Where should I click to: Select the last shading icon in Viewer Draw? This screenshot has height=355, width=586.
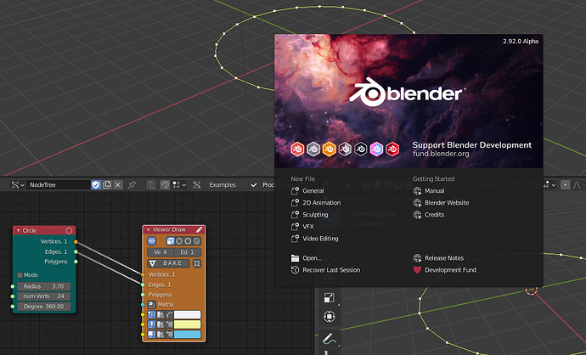pos(196,241)
